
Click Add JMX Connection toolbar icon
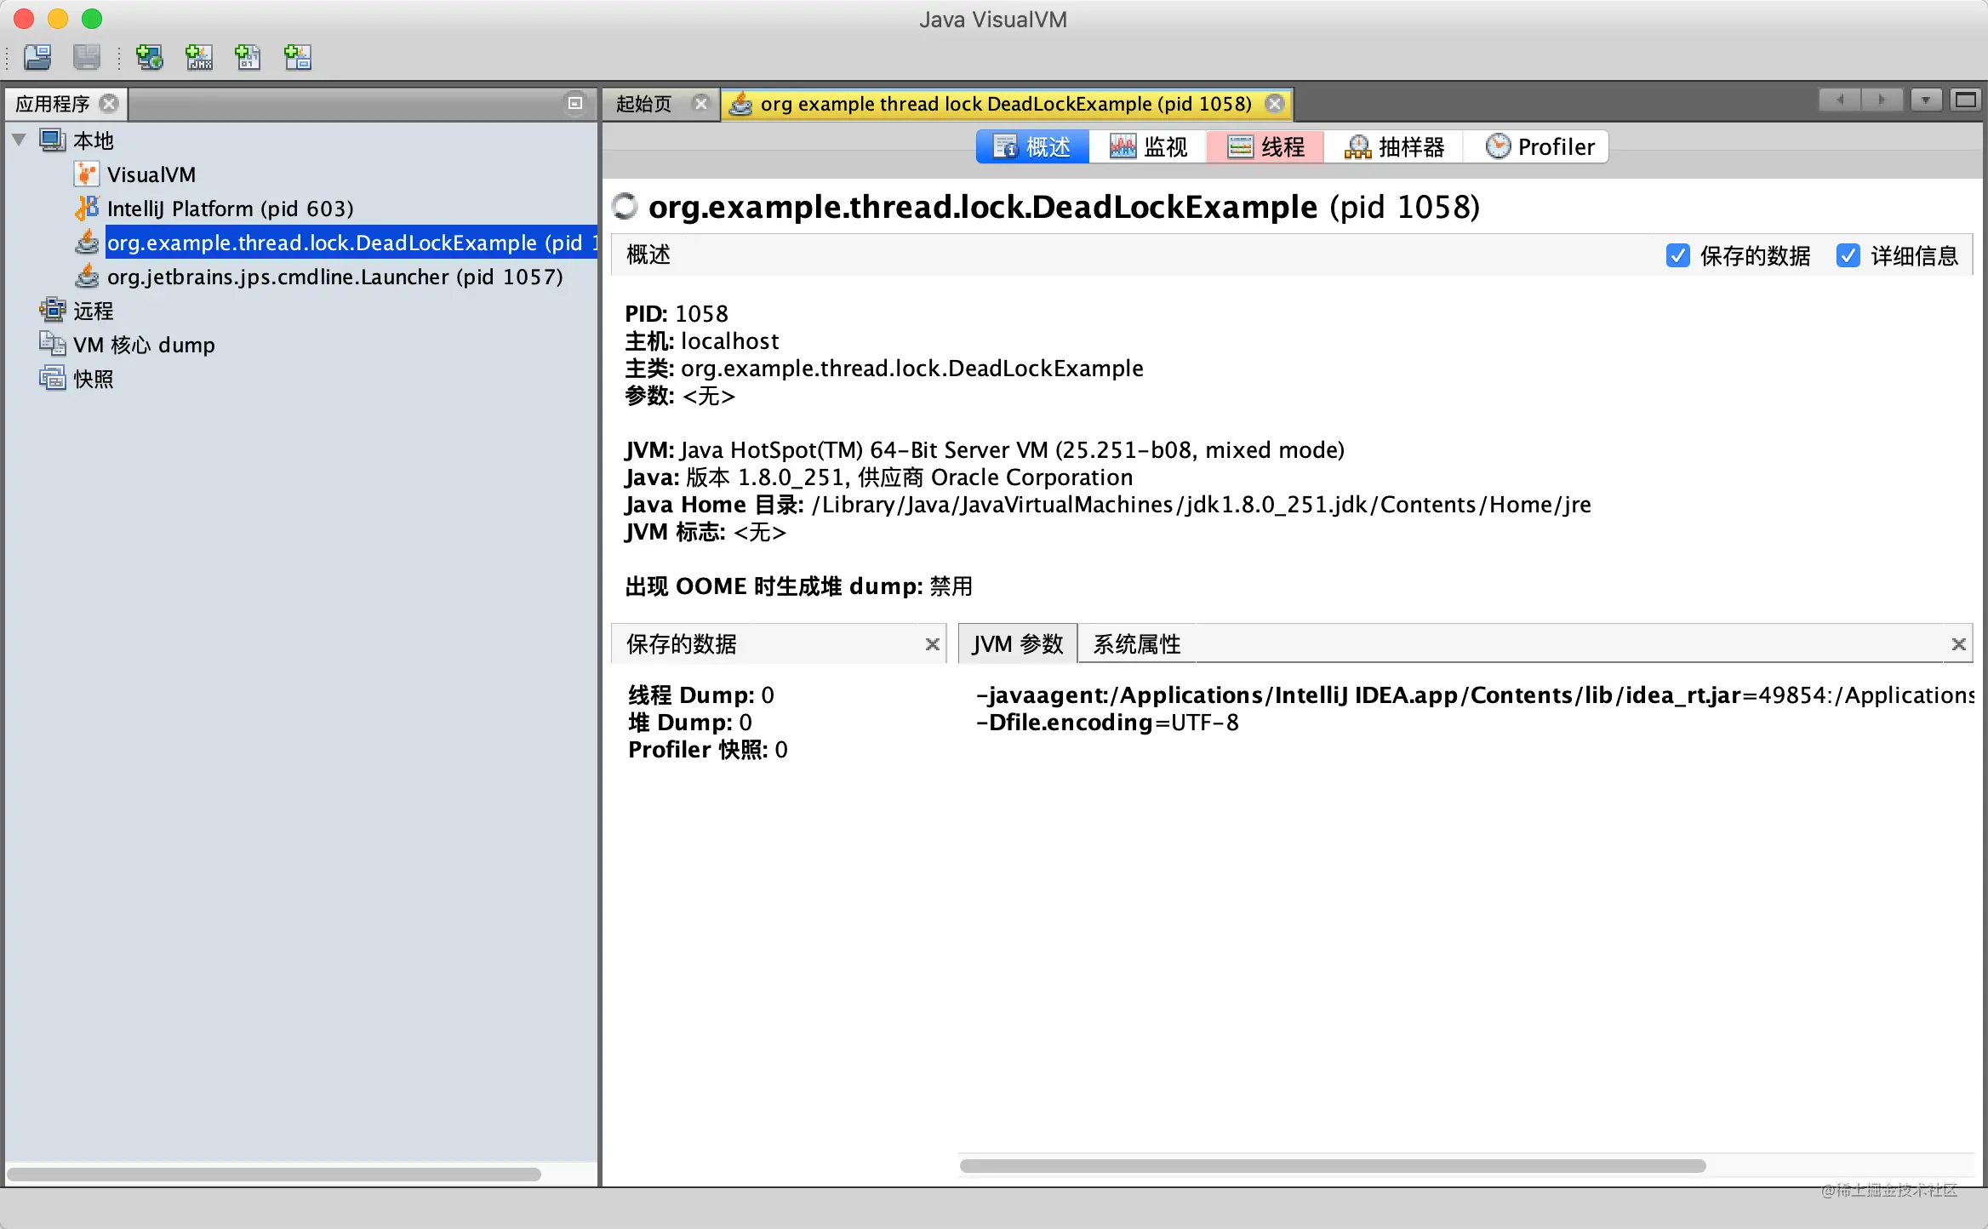(x=199, y=57)
